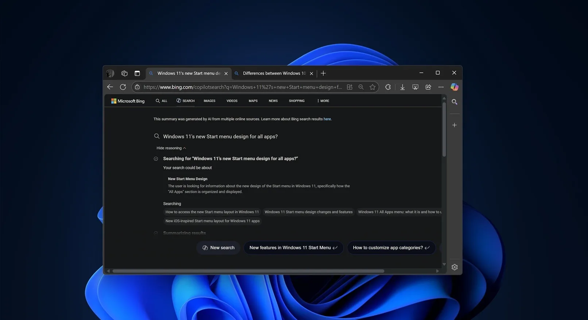Open sidebar settings gear icon
The height and width of the screenshot is (320, 588).
pyautogui.click(x=454, y=267)
